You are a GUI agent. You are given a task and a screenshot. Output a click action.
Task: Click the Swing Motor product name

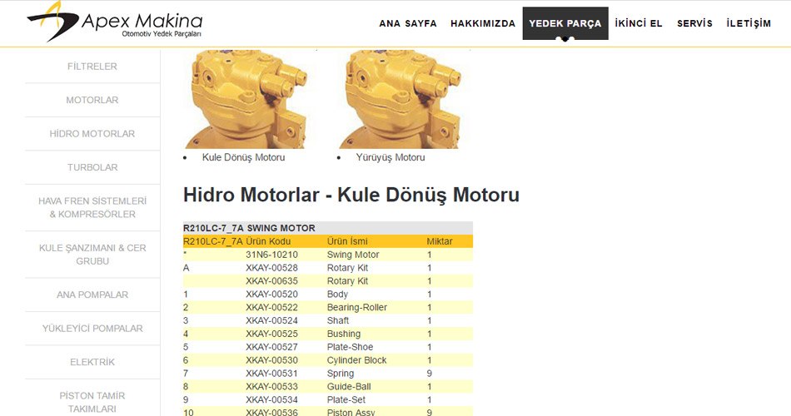(353, 255)
